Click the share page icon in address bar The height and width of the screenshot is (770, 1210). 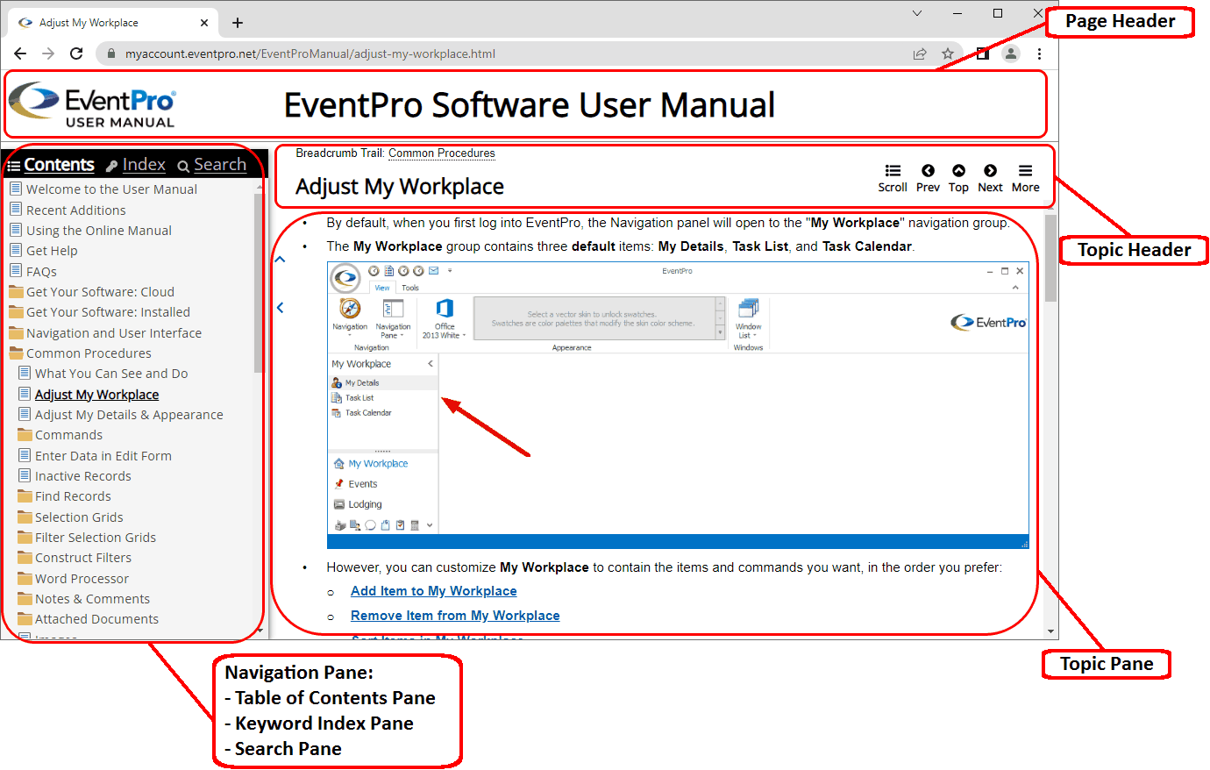coord(920,53)
